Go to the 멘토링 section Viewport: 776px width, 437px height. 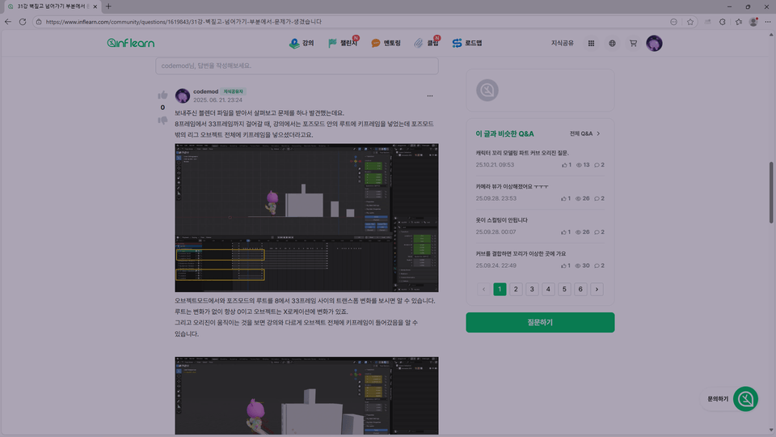tap(386, 43)
